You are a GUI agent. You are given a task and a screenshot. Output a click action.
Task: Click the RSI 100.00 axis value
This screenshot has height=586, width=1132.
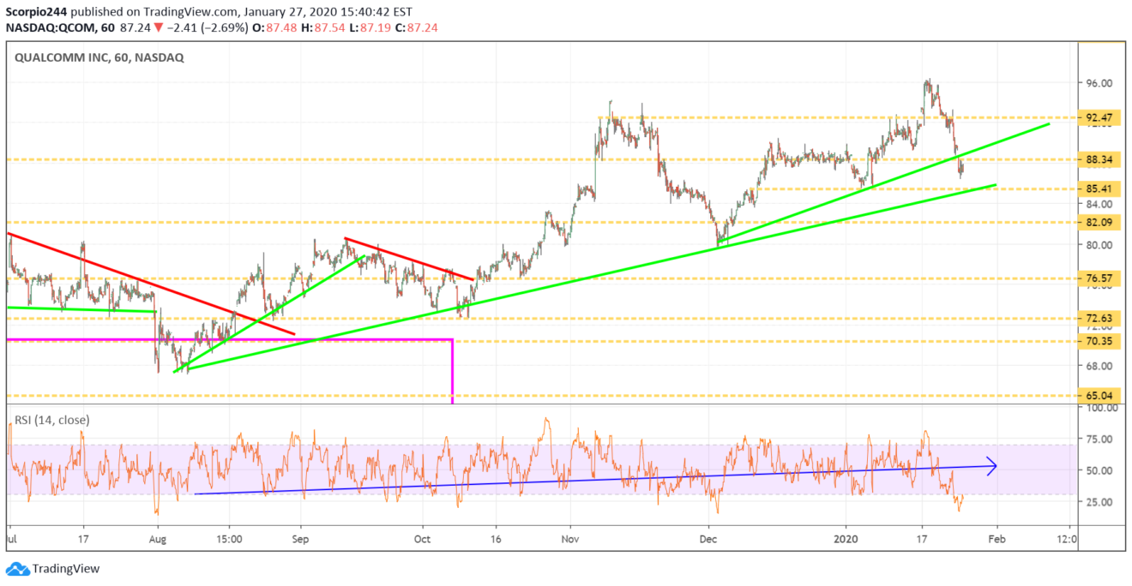tap(1100, 409)
